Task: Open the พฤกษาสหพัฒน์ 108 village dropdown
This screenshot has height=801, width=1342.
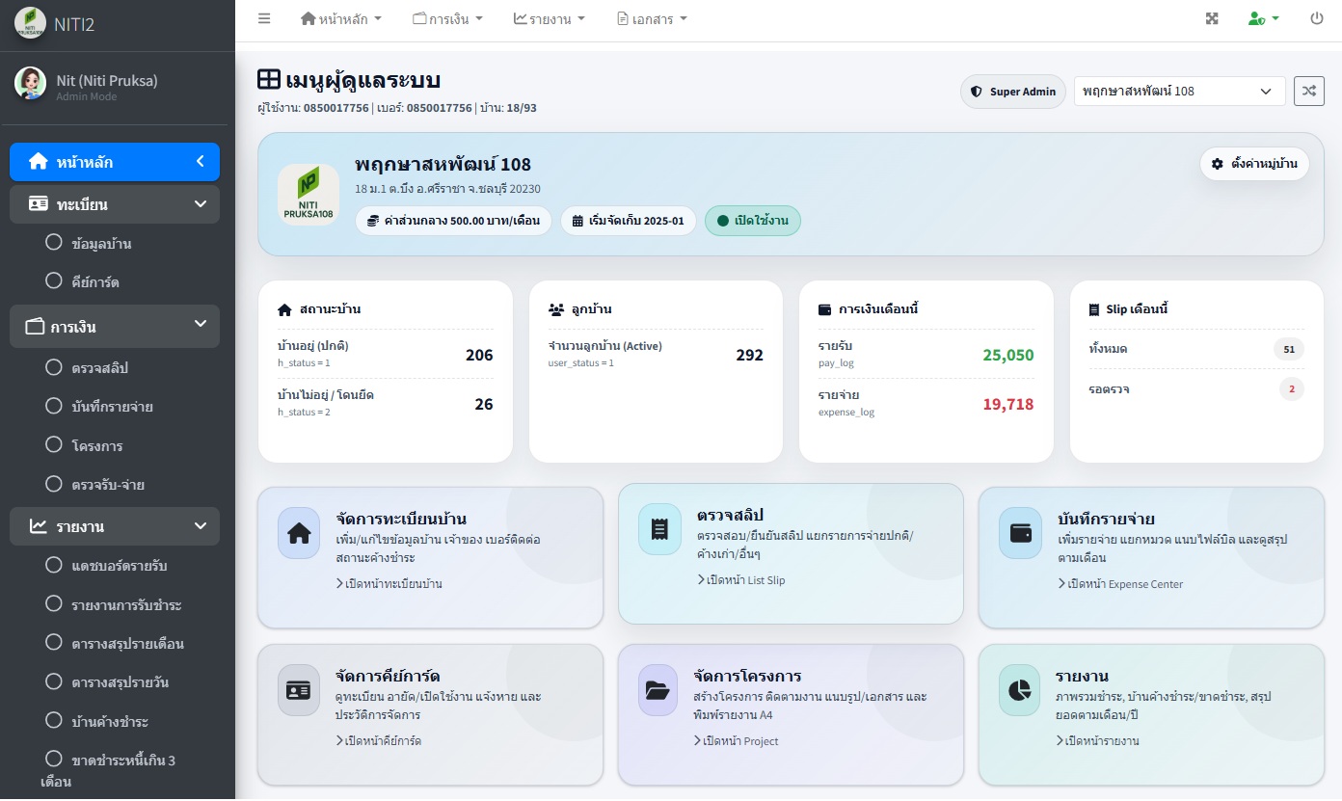Action: tap(1178, 91)
